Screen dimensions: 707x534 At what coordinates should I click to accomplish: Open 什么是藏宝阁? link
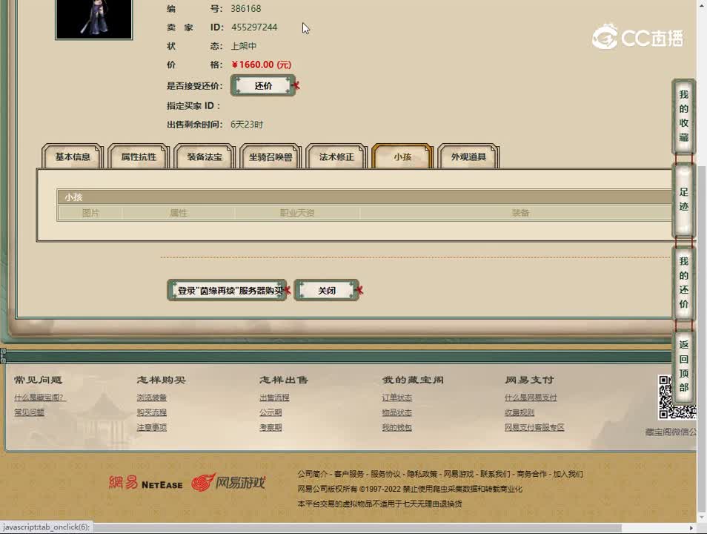(40, 398)
